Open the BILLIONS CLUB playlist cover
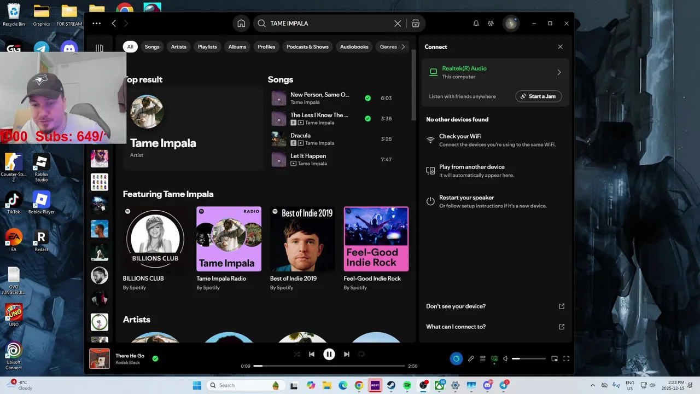Screen dimensions: 700x394 [x=155, y=239]
